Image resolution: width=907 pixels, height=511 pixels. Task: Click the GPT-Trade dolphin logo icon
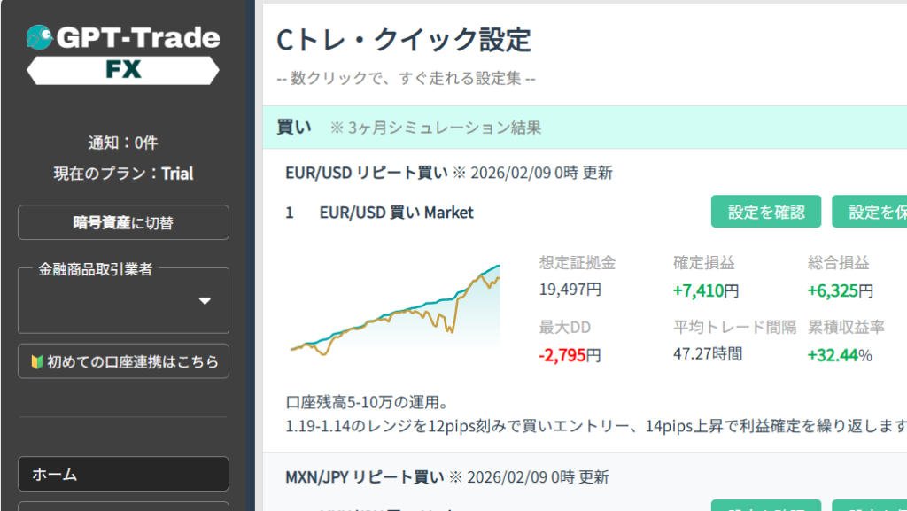coord(39,37)
